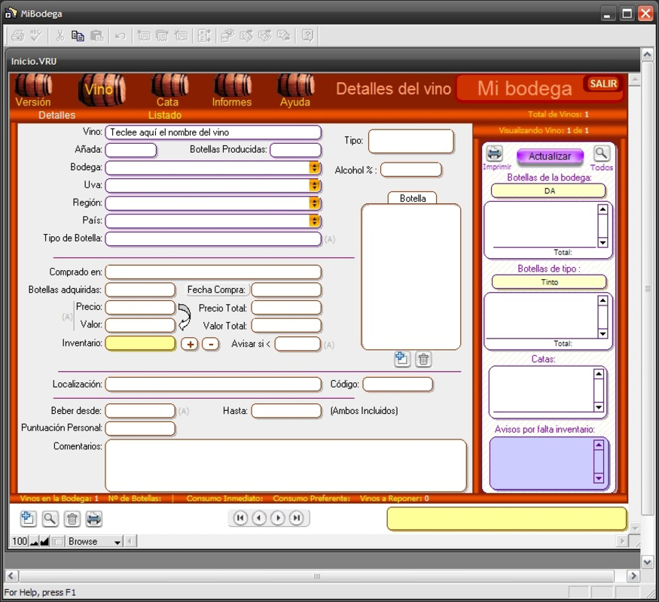Click the down arrow of the Avisos por falta inventario list
The height and width of the screenshot is (602, 659).
(599, 478)
